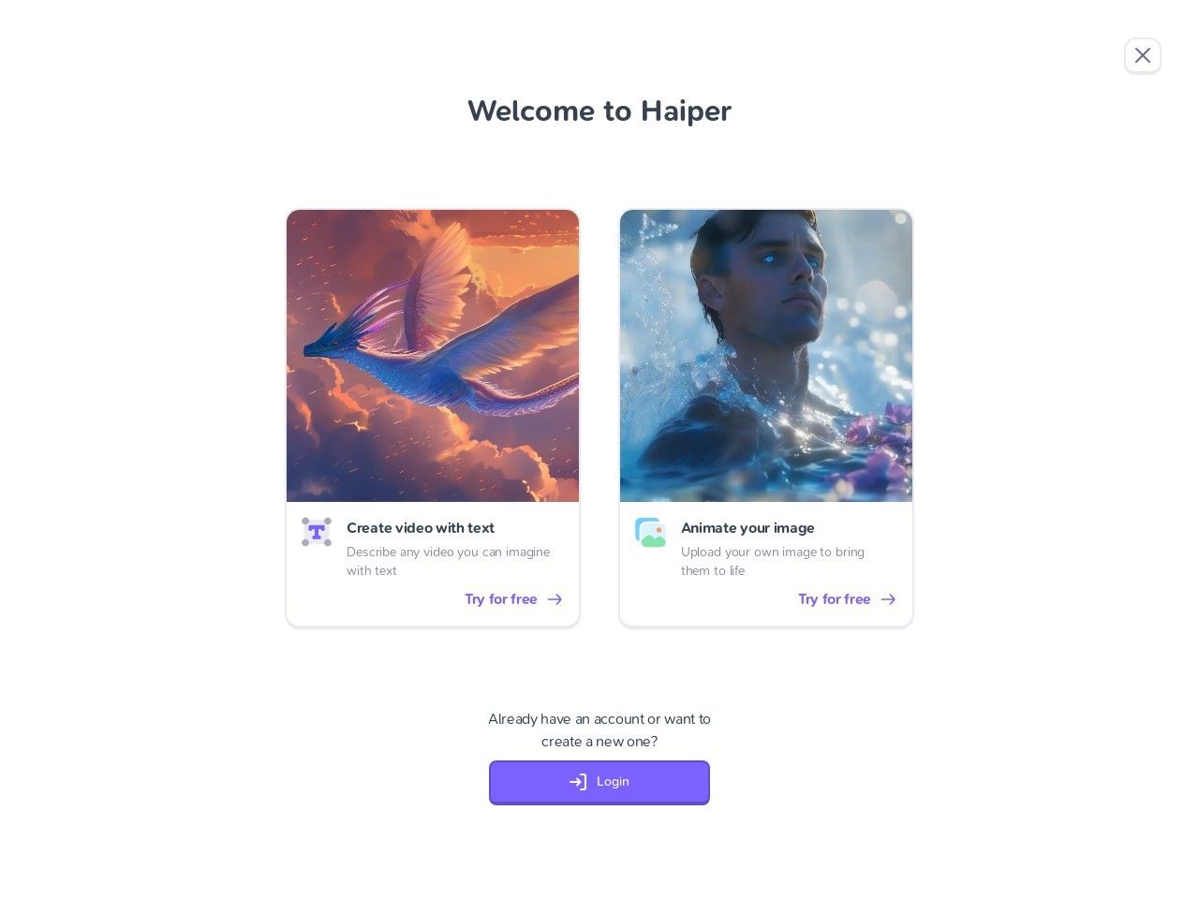Click the flying dragon preview image

pos(433,356)
